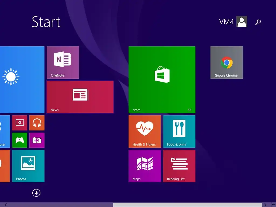Open the Xbox Games tile
Screen dimensions: 276x207
point(20,140)
